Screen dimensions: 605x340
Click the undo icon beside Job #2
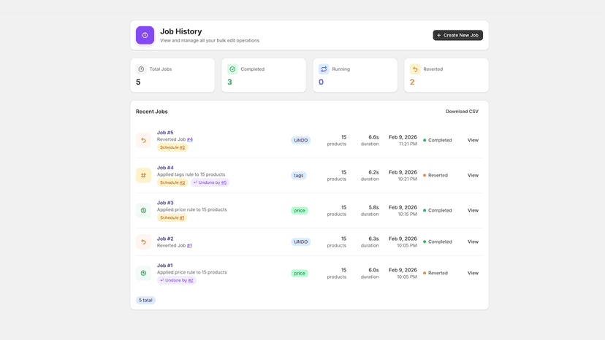(143, 242)
